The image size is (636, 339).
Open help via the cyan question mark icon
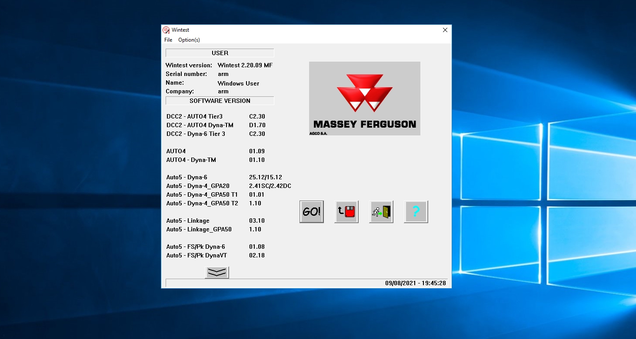(x=416, y=211)
